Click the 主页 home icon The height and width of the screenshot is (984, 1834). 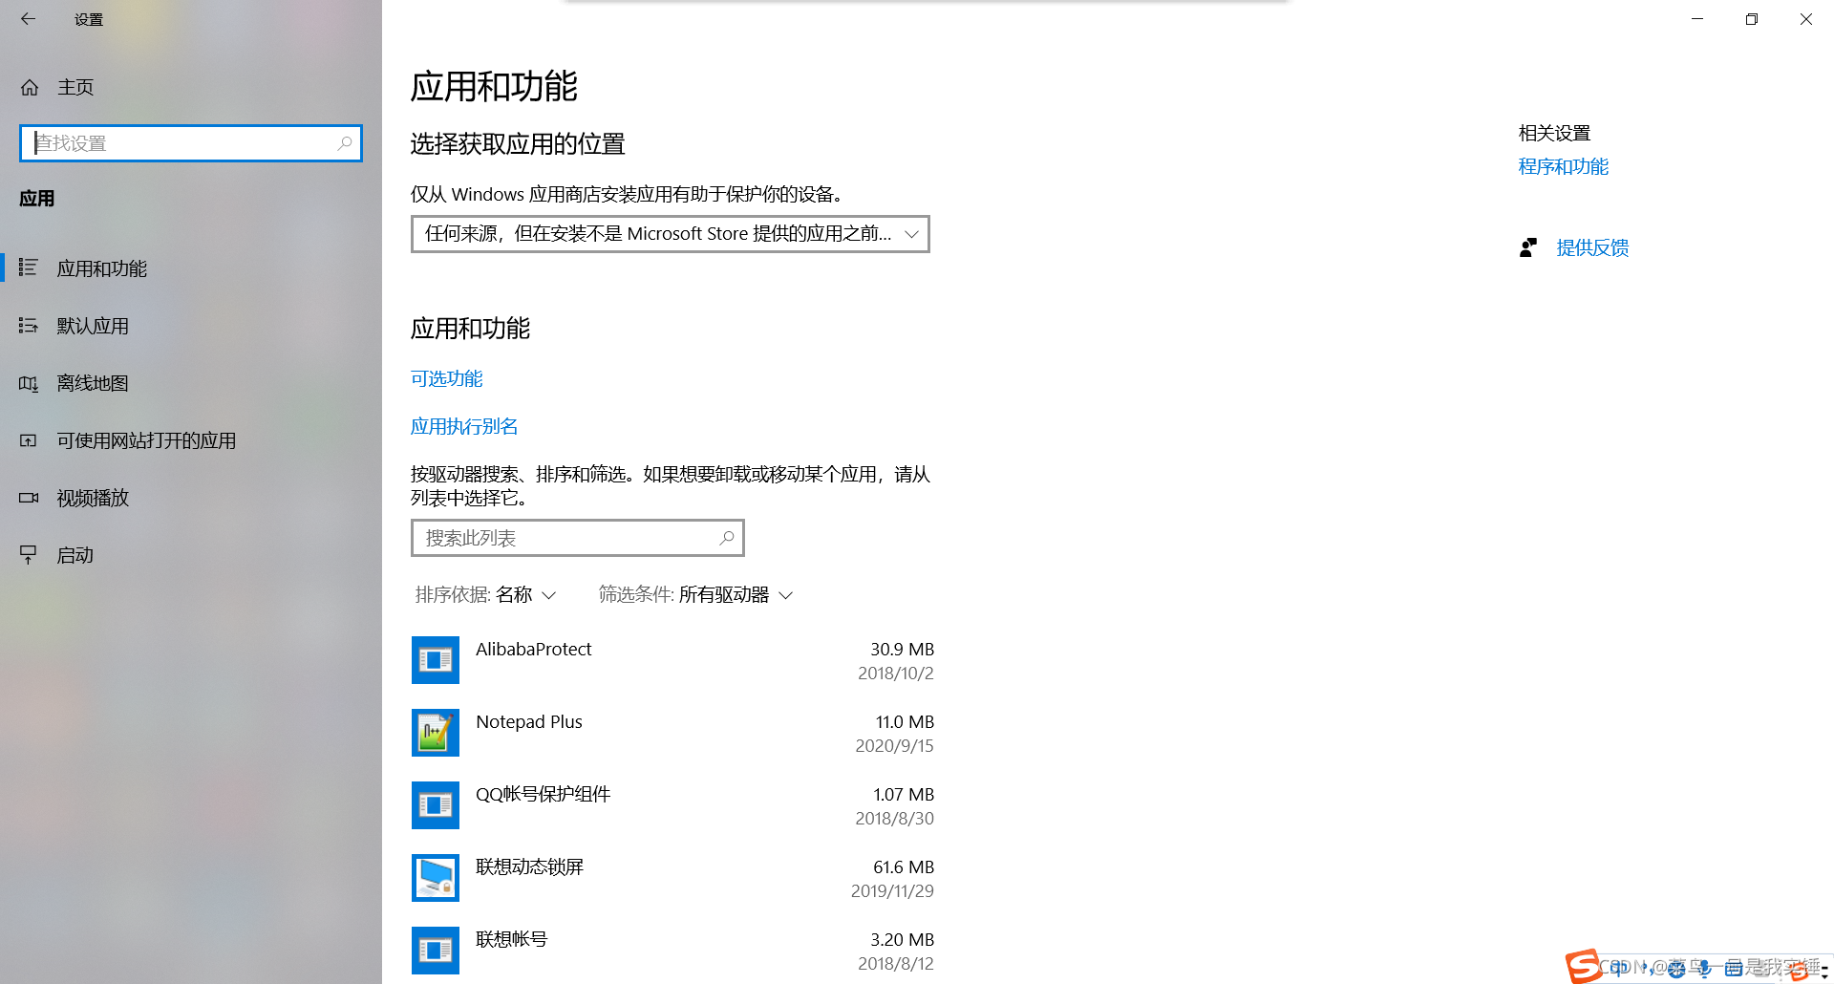(x=30, y=87)
